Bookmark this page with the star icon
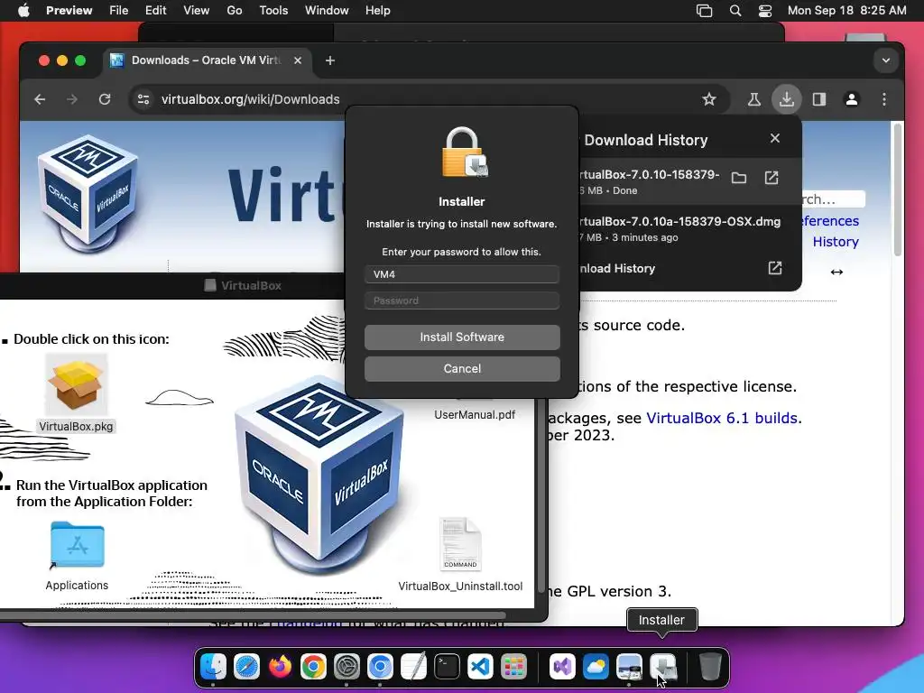The height and width of the screenshot is (693, 924). 709,99
